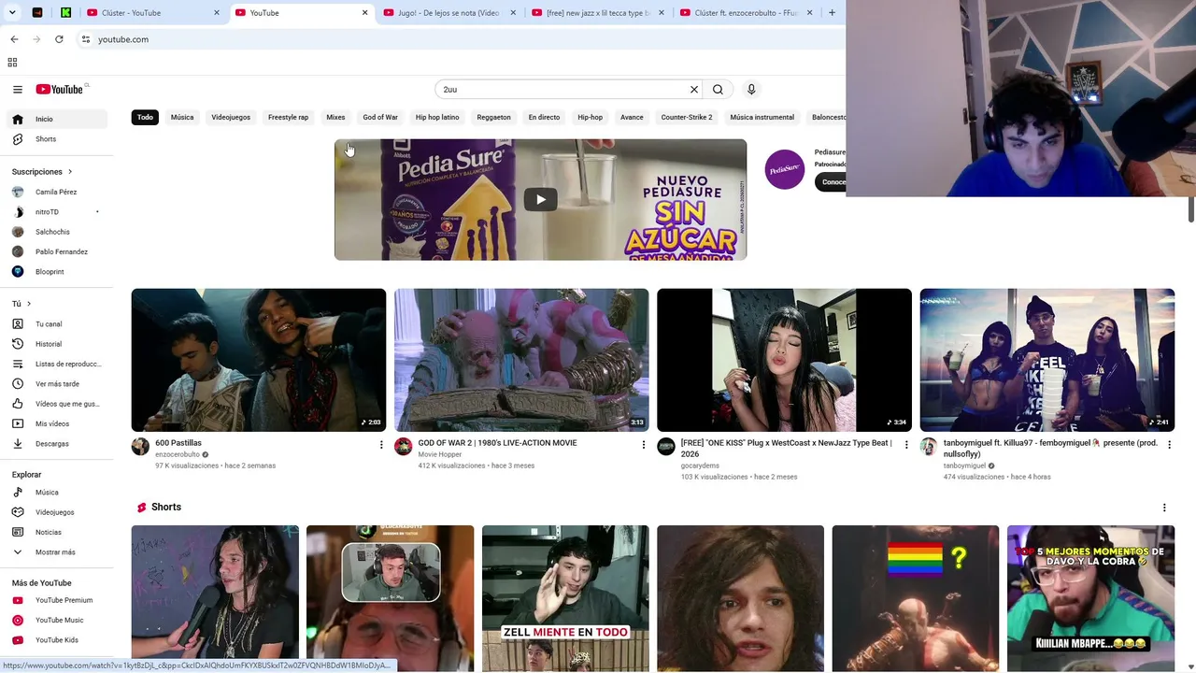1196x673 pixels.
Task: Open YouTube Music link
Action: [x=56, y=621]
